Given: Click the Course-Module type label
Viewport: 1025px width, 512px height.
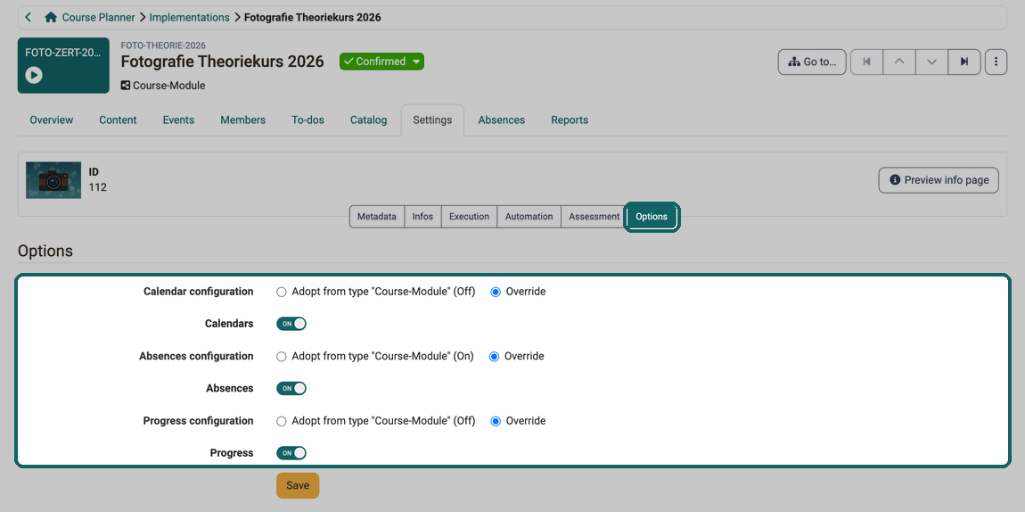Looking at the screenshot, I should coord(168,85).
